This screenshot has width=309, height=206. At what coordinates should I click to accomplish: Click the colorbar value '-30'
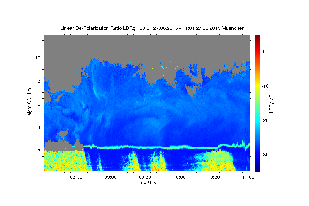265,154
